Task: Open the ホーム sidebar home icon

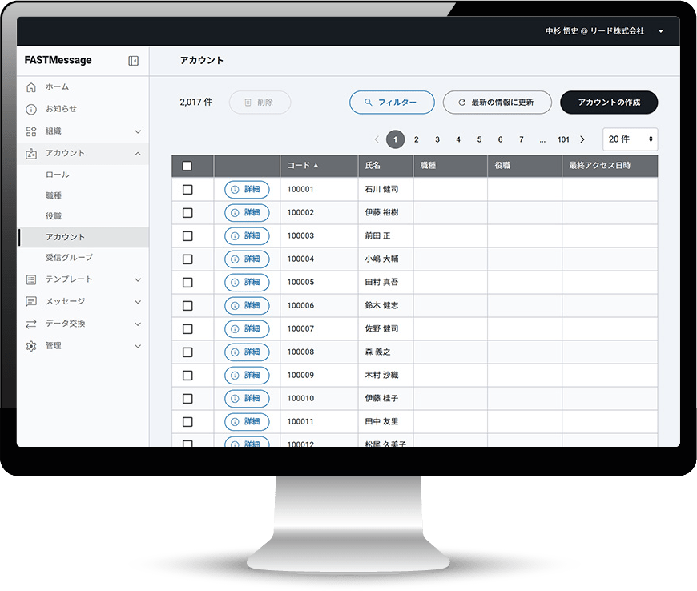Action: 32,87
